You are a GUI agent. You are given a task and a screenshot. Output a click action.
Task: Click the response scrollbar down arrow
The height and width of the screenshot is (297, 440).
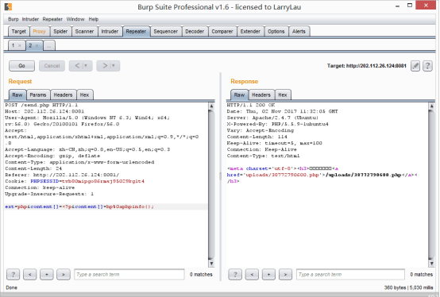tap(431, 264)
